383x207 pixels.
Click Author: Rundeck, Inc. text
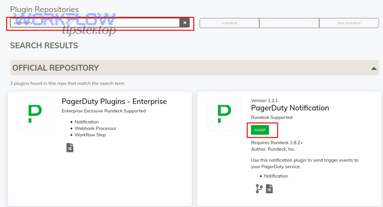point(273,149)
